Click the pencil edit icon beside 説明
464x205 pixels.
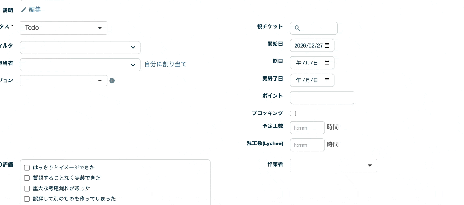(x=23, y=10)
